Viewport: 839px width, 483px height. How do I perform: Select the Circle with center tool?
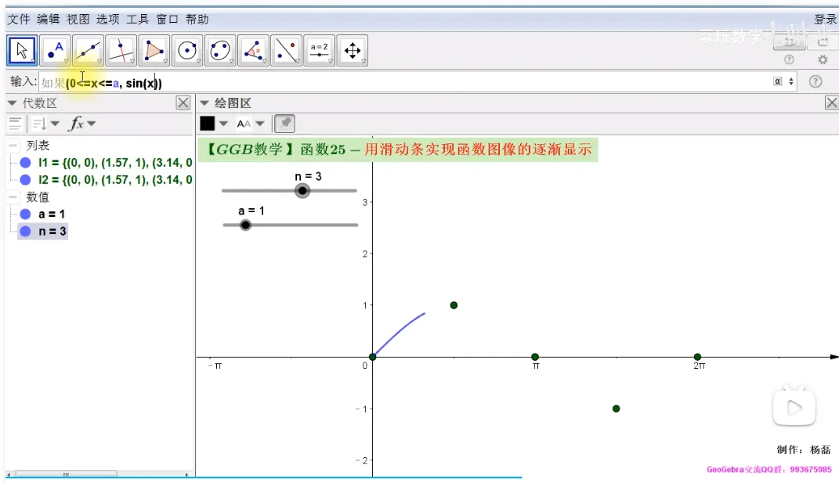point(187,51)
